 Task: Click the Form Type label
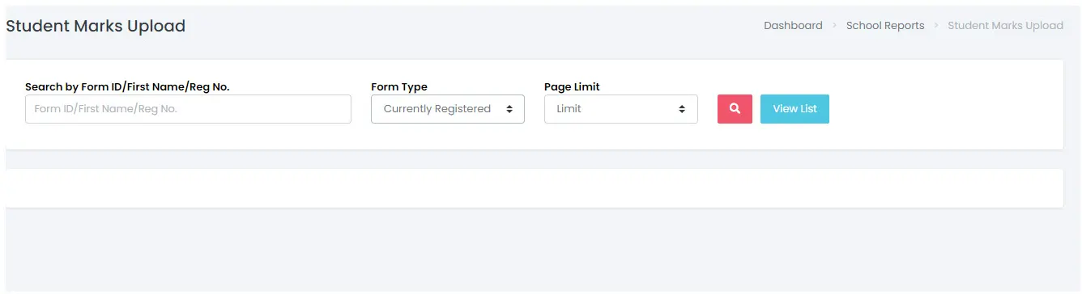pos(399,86)
